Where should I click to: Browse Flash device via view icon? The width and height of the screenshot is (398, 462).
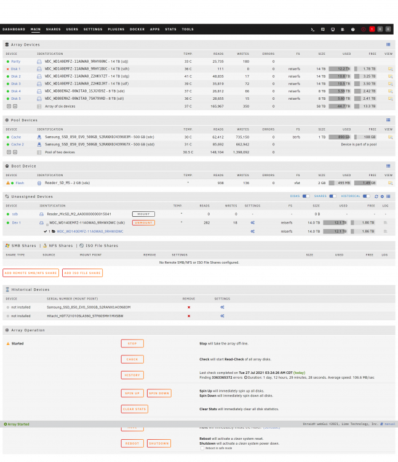(x=390, y=183)
